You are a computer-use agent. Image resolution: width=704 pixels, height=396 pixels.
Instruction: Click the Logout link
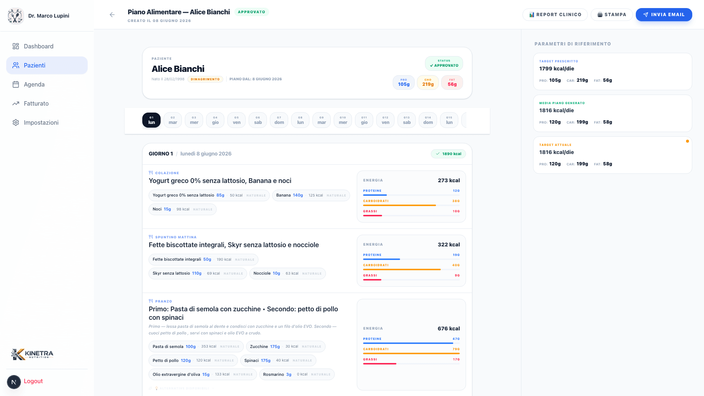33,381
